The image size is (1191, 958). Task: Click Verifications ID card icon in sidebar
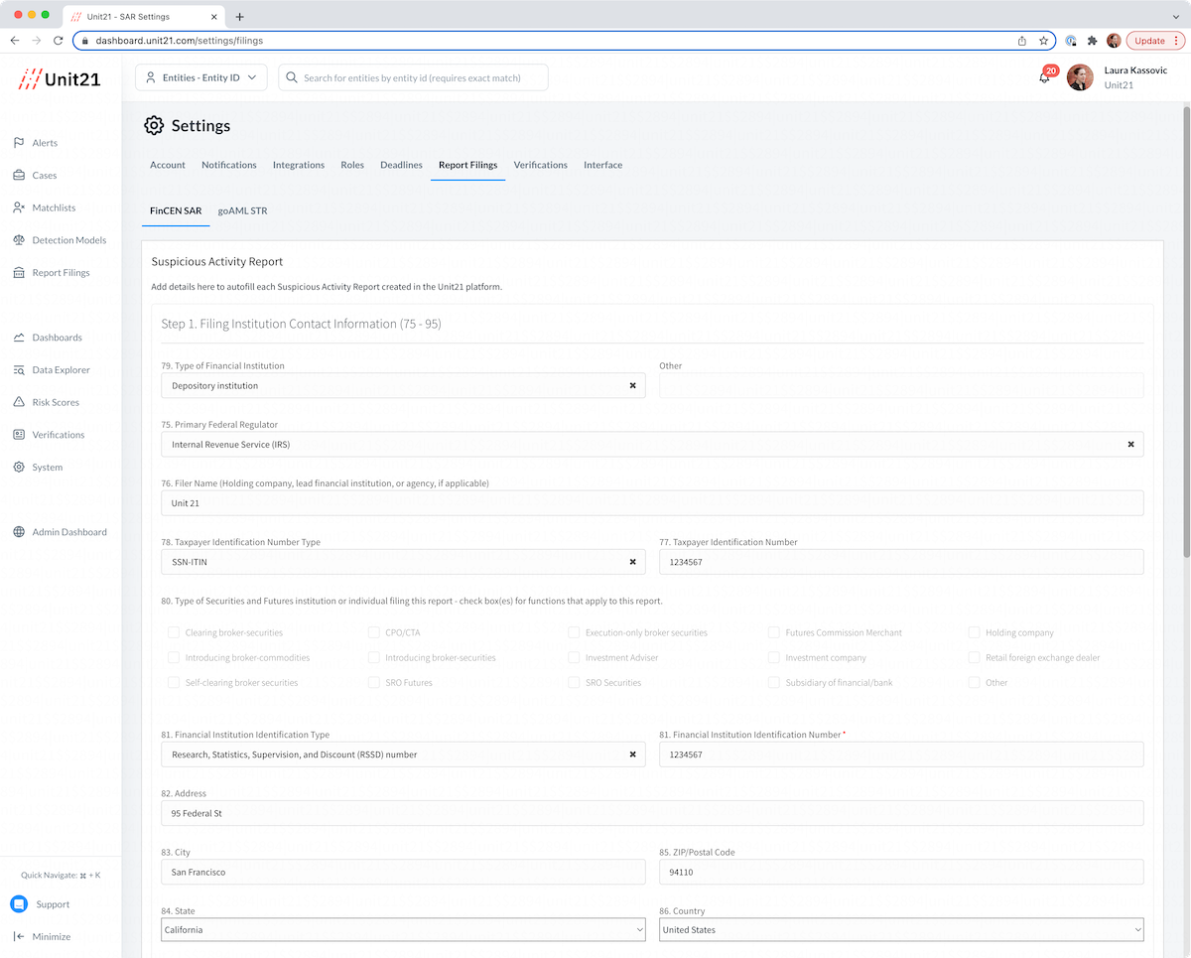tap(19, 435)
